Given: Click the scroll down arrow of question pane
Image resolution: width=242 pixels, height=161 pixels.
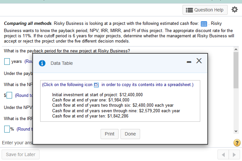Looking at the screenshot, I should click(x=236, y=131).
